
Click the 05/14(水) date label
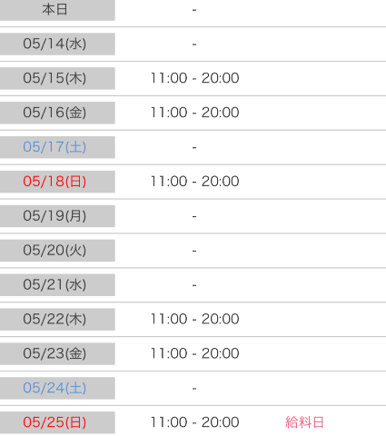coord(54,44)
